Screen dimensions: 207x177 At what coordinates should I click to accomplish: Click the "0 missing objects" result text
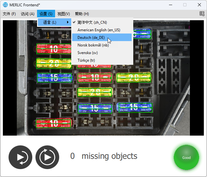click(x=104, y=156)
